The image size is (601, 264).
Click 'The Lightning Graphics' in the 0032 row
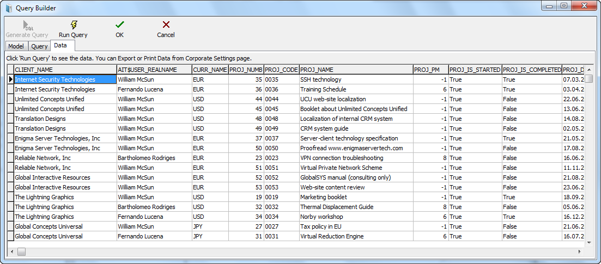click(x=65, y=207)
